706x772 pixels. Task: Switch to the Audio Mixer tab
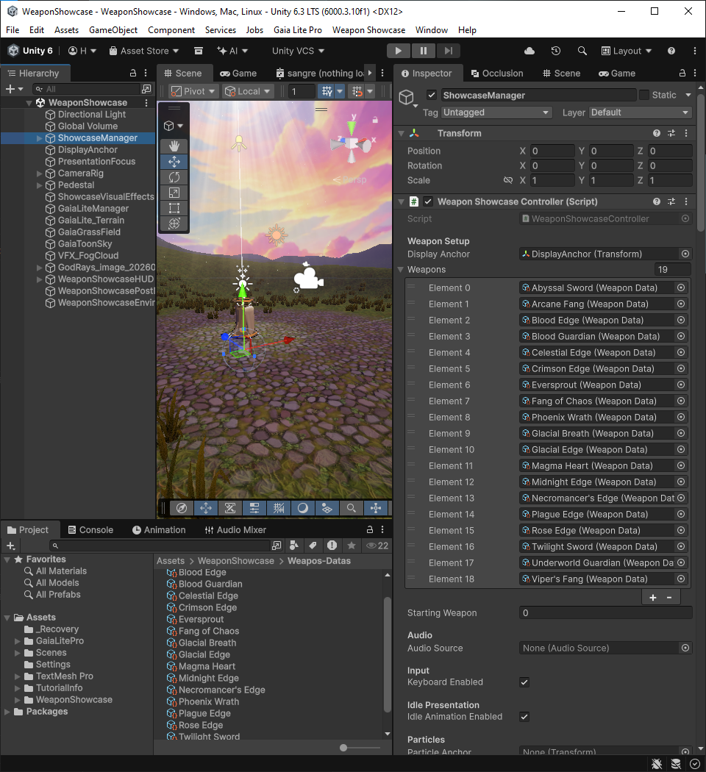235,530
